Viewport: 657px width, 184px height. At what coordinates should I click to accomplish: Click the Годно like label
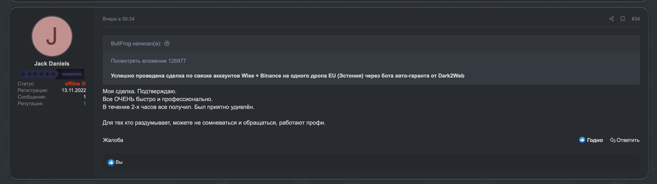(x=595, y=140)
